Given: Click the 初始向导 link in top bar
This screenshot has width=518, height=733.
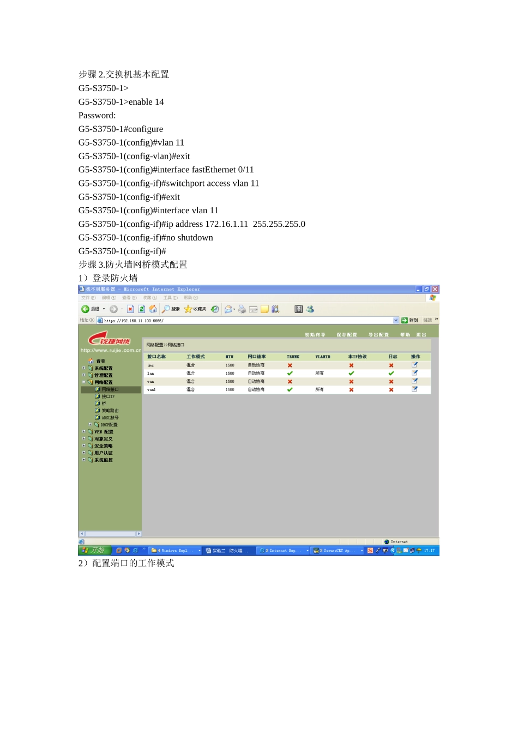Looking at the screenshot, I should coord(315,335).
